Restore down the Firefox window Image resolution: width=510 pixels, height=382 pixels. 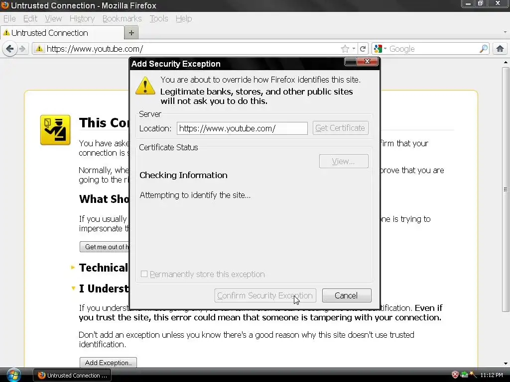480,3
